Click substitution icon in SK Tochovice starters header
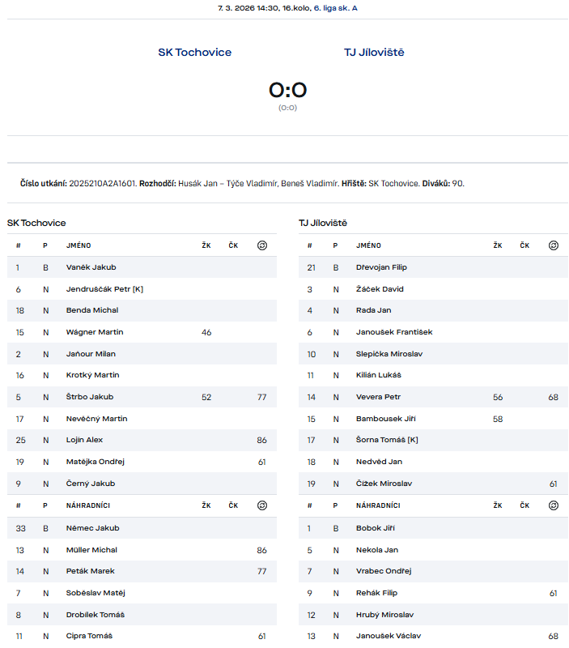This screenshot has width=569, height=648. [x=261, y=245]
